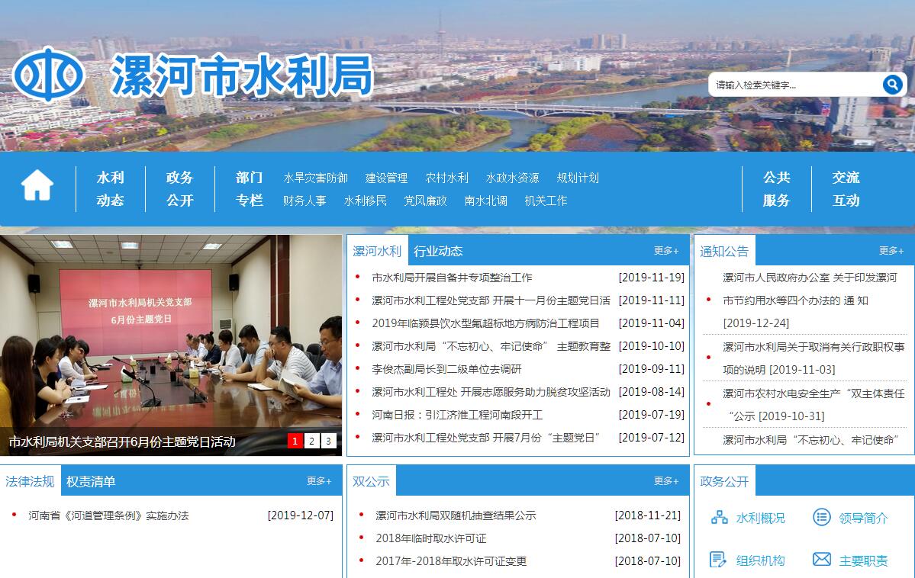Open 水旱灾害防御 department link

click(315, 178)
